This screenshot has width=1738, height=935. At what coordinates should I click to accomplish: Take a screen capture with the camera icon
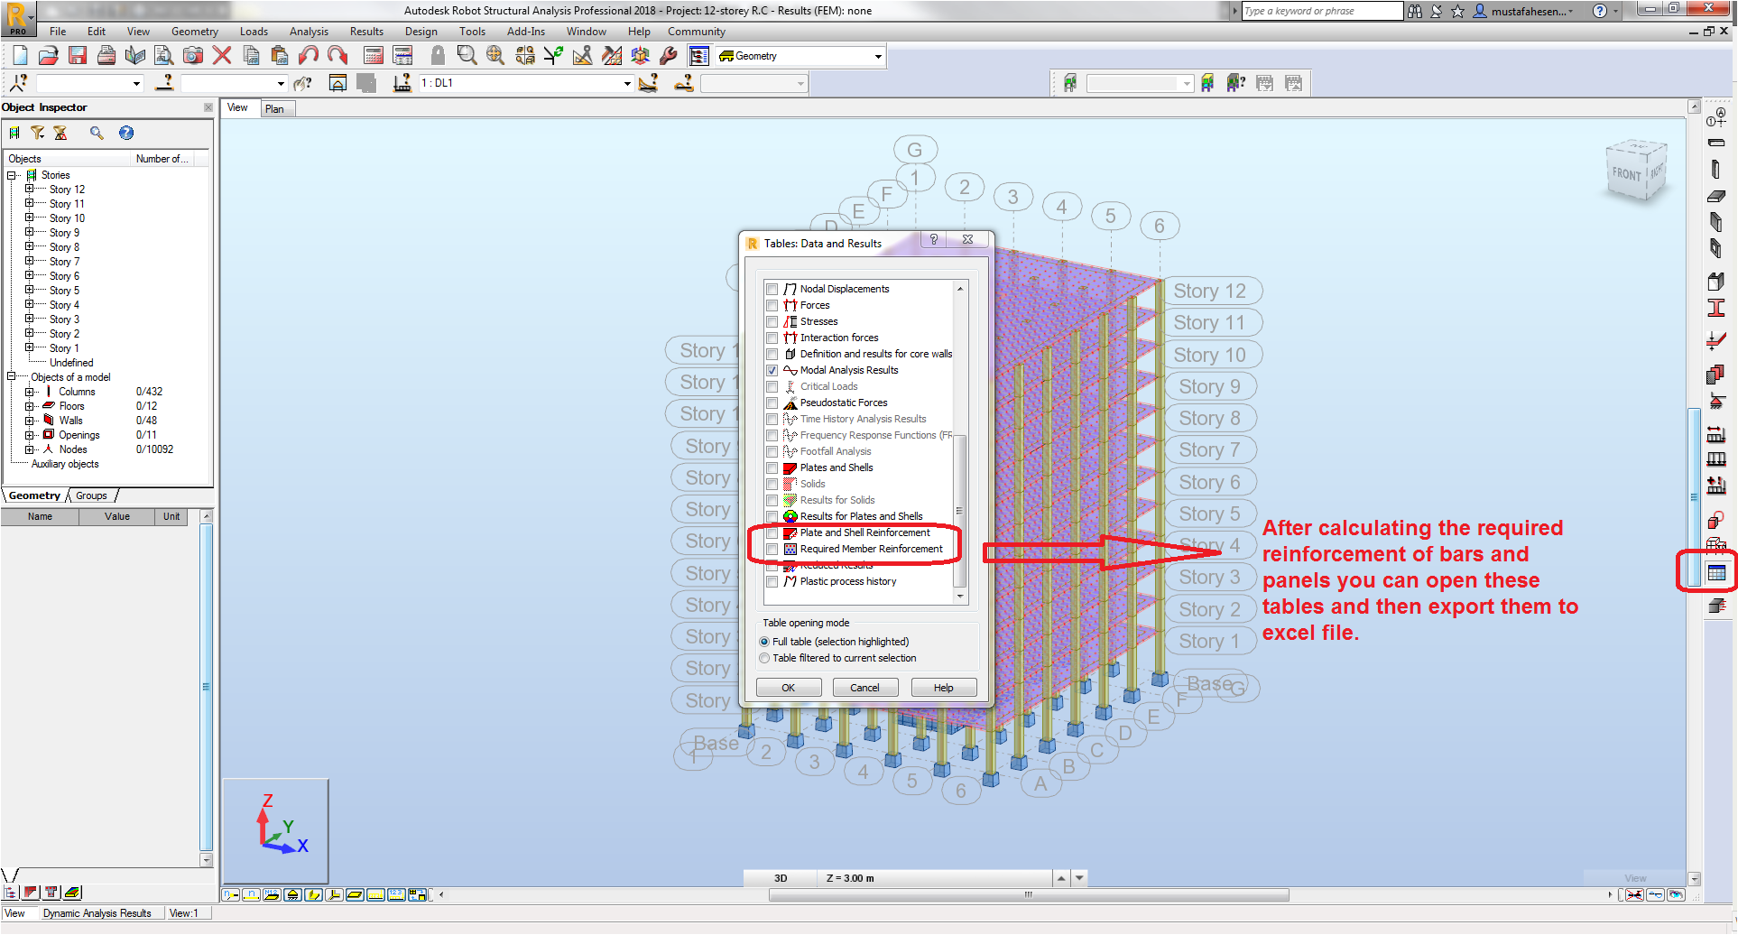[192, 55]
